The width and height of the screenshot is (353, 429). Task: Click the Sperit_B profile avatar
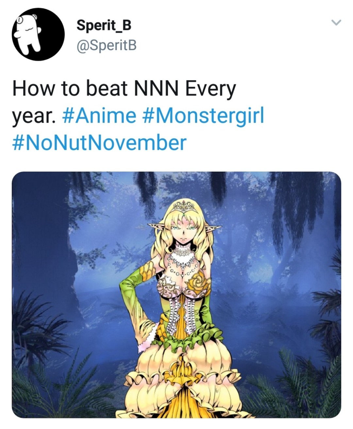[x=38, y=34]
